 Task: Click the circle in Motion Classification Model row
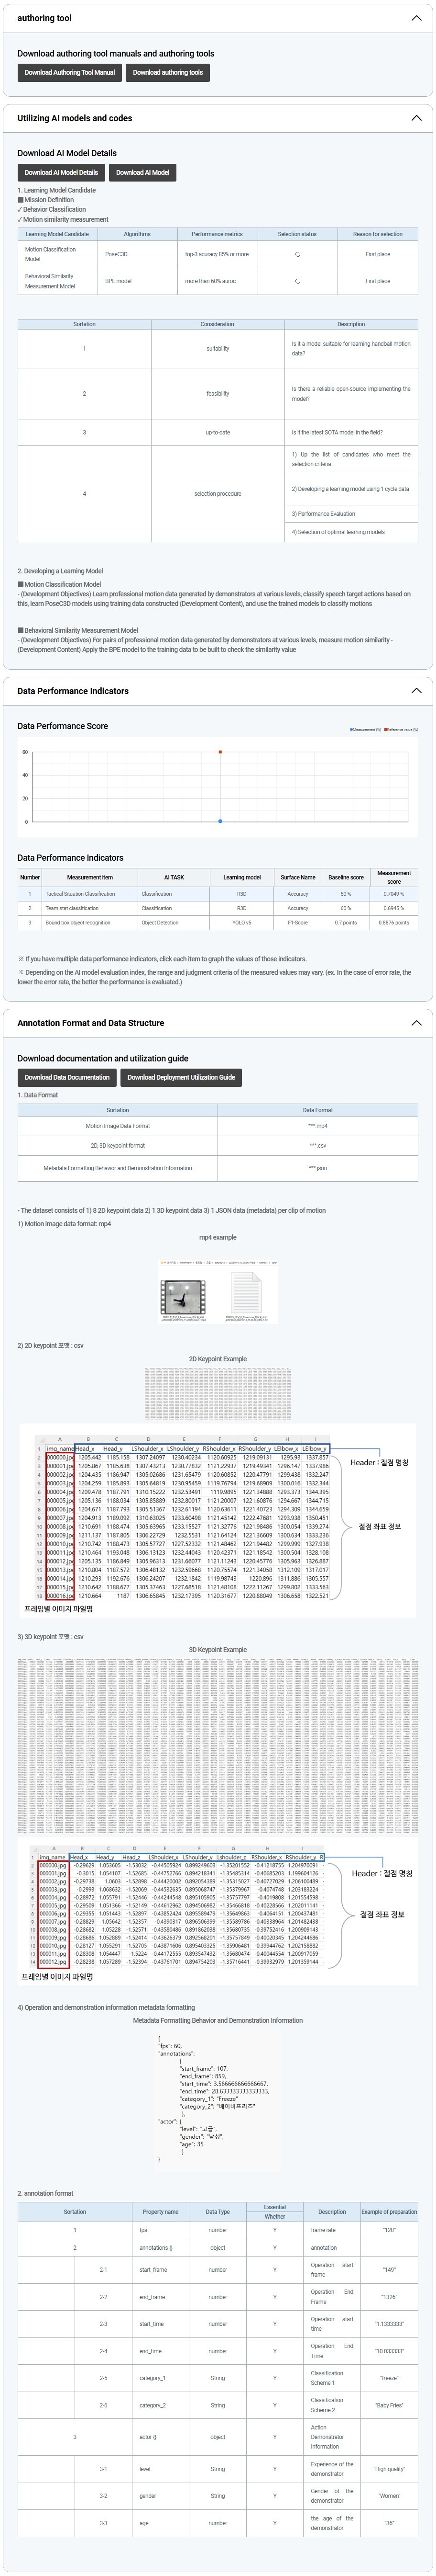[x=297, y=254]
